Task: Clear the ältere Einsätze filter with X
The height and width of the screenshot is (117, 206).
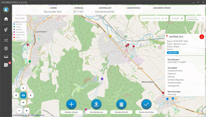Action: tap(163, 18)
